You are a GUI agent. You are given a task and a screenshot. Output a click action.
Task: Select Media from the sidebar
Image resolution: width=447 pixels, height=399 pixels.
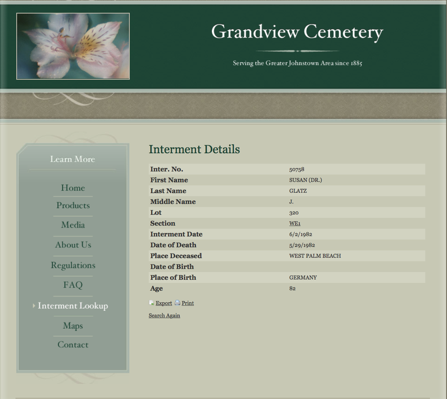coord(73,225)
